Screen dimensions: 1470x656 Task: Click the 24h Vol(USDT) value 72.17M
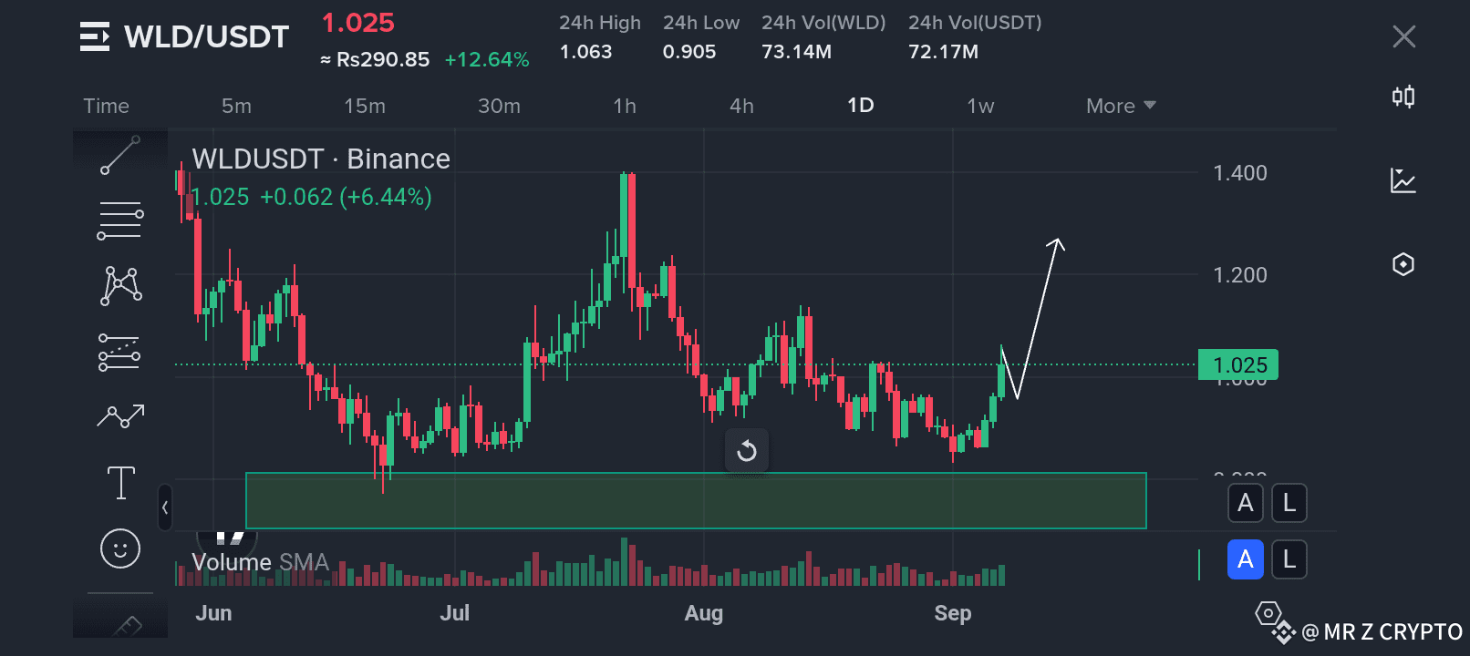click(943, 52)
